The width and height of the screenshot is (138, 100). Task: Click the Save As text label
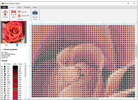click(x=24, y=12)
